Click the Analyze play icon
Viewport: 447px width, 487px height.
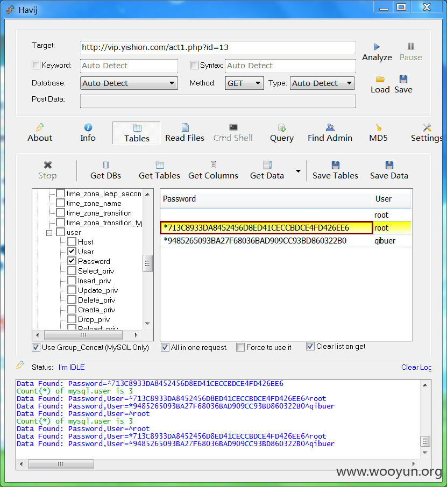click(x=377, y=47)
